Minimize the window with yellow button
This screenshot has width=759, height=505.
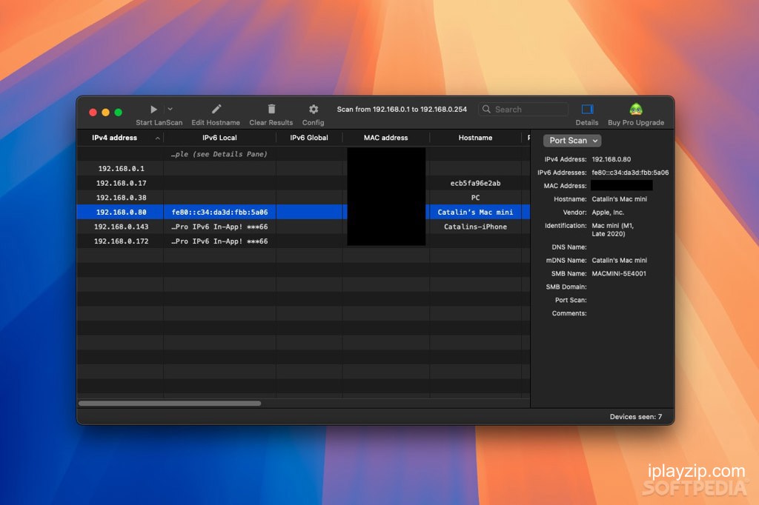tap(105, 113)
